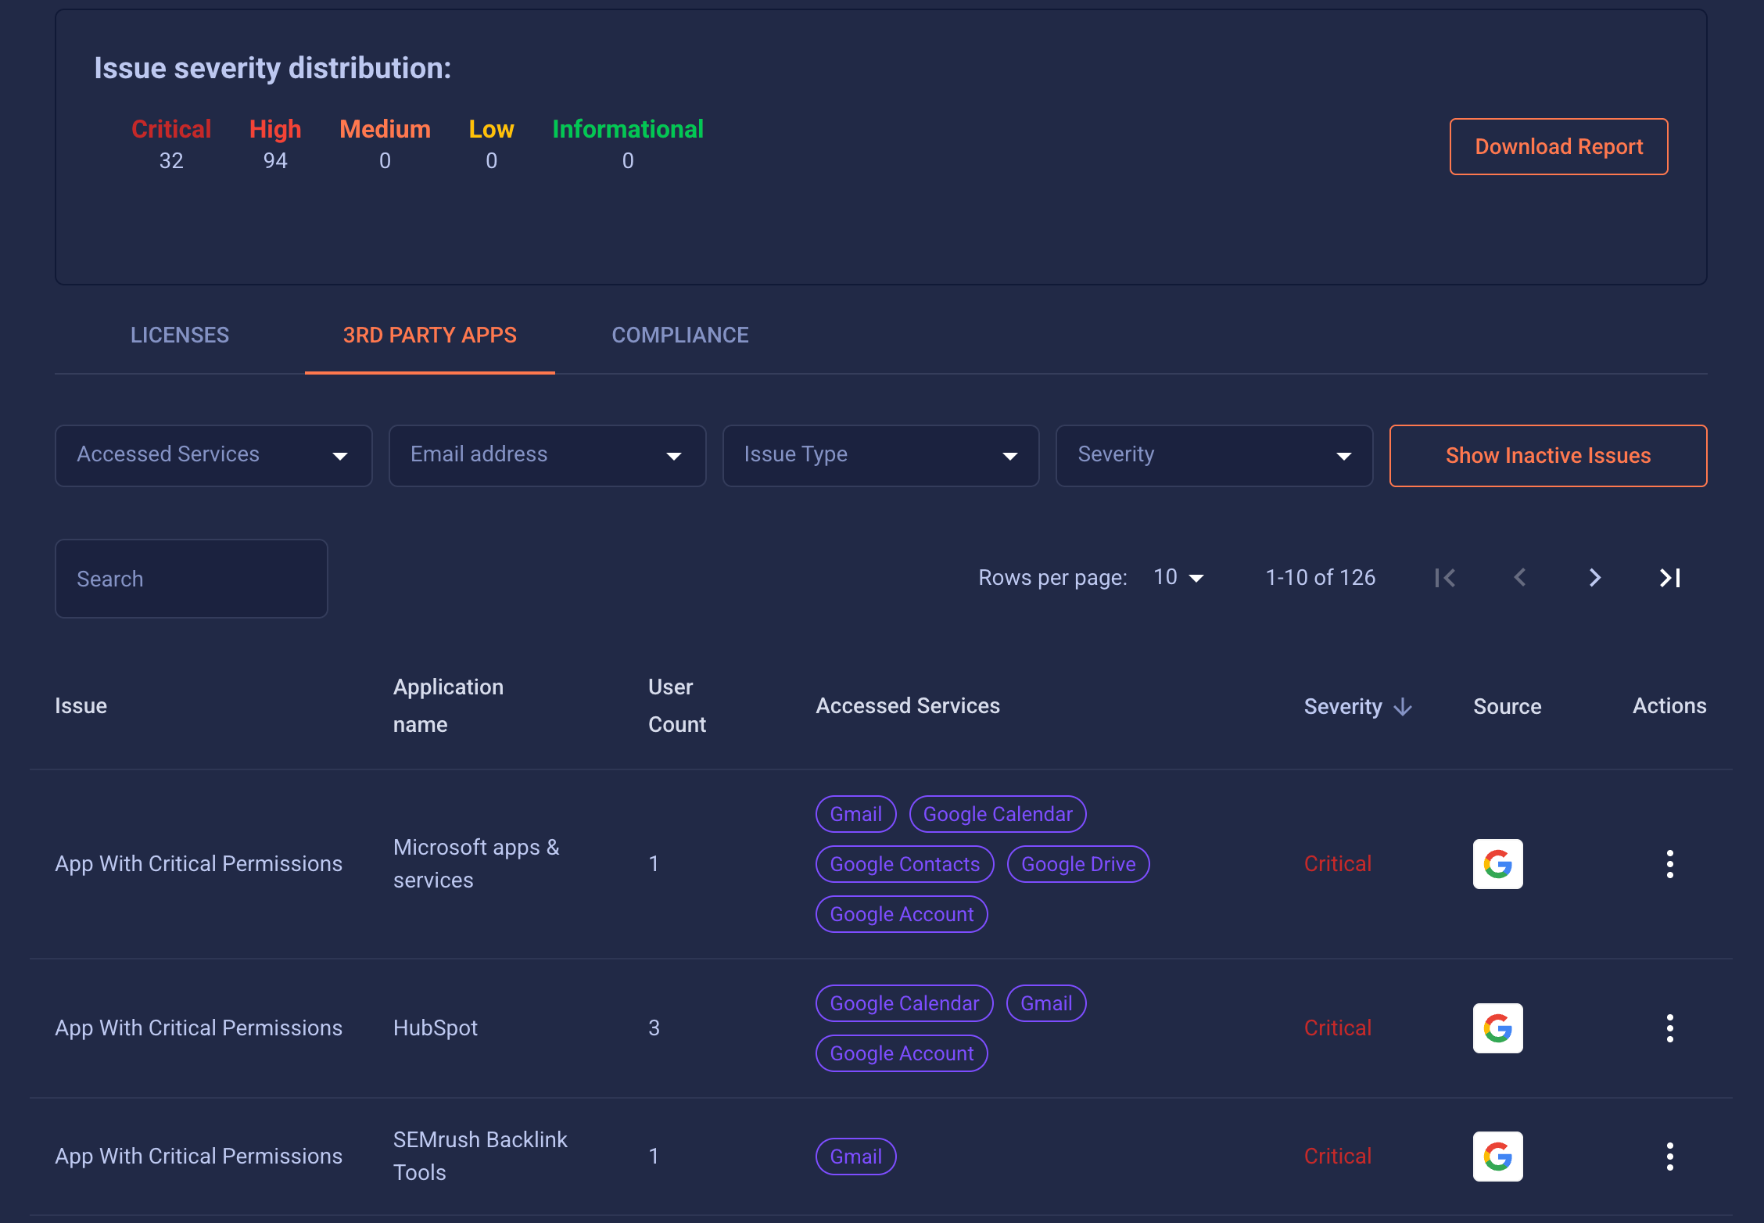
Task: Click Google source icon for Microsoft apps row
Action: point(1497,864)
